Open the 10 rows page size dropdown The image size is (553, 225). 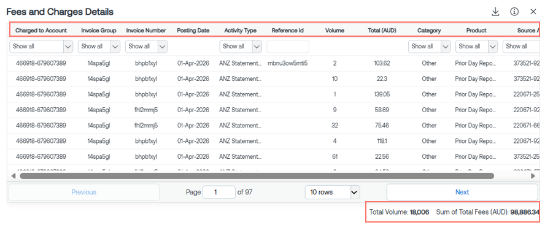333,193
